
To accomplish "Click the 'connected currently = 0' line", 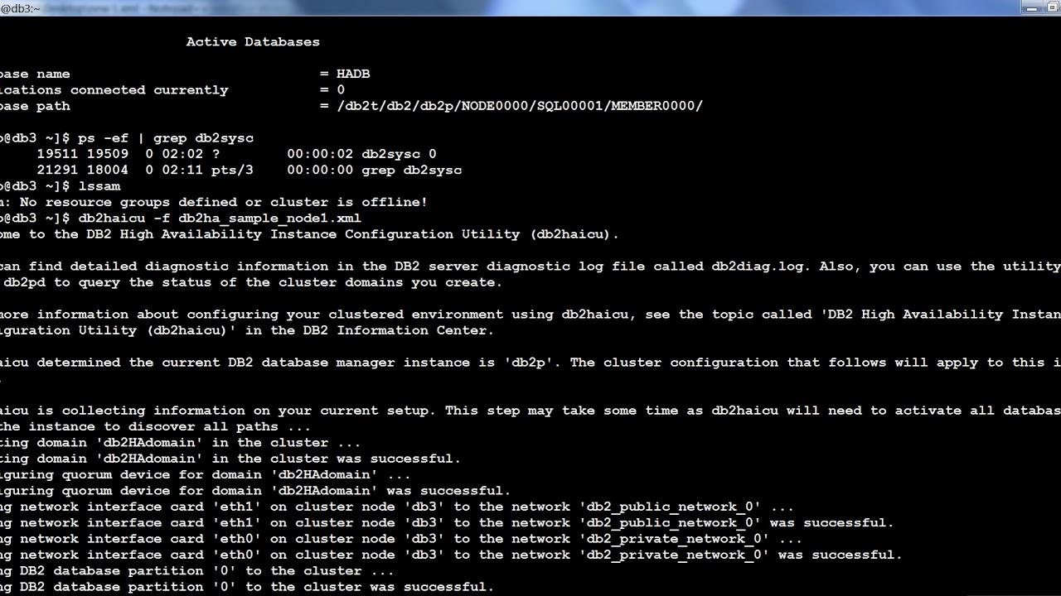I will coord(172,89).
